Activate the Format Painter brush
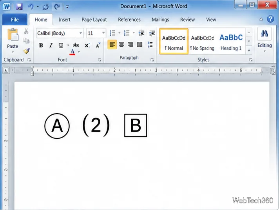279x210 pixels. click(x=27, y=51)
